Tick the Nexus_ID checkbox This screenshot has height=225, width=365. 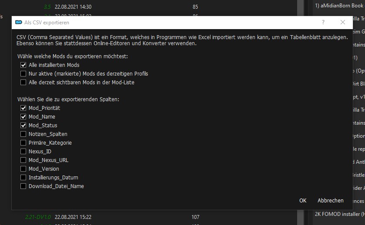[x=23, y=152]
